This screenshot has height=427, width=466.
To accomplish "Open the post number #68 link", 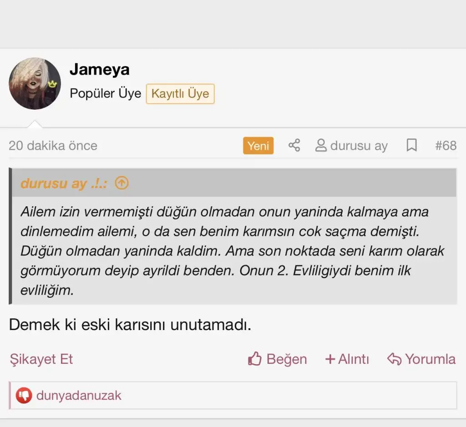I will [446, 146].
